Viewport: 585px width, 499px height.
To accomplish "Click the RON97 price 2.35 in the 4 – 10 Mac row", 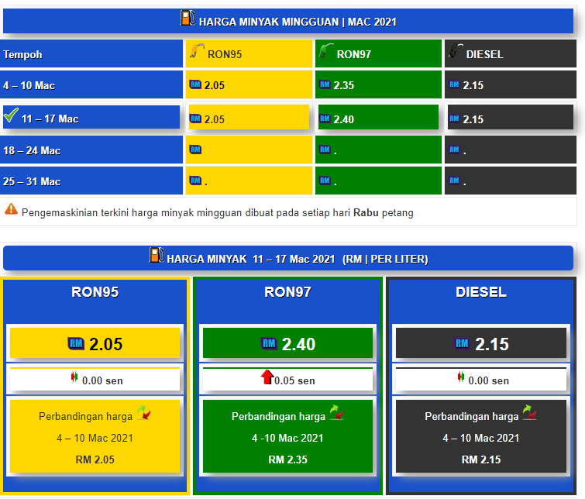I will tap(342, 85).
